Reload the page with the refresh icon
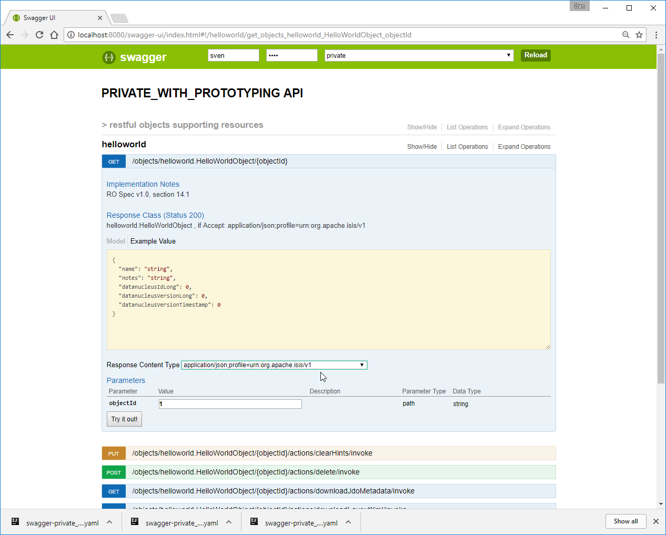The height and width of the screenshot is (535, 666). pyautogui.click(x=39, y=35)
